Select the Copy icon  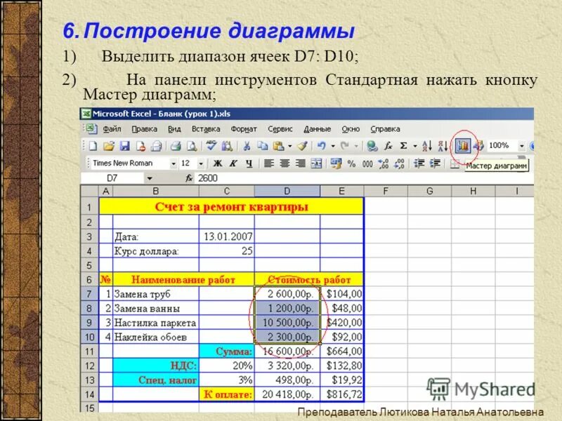[x=262, y=145]
